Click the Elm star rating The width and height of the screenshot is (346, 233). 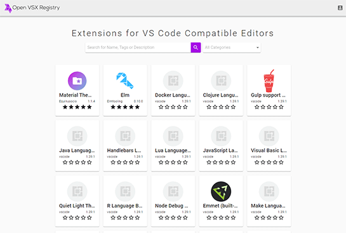tap(125, 107)
